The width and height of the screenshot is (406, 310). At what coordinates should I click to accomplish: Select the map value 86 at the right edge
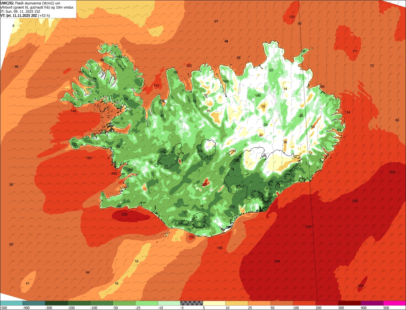397,120
